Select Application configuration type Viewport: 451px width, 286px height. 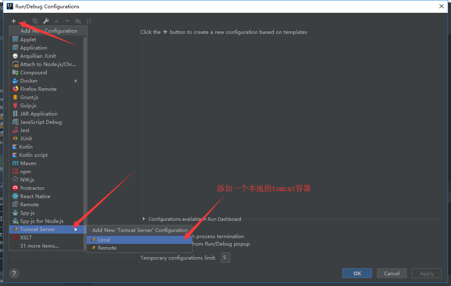[x=46, y=48]
